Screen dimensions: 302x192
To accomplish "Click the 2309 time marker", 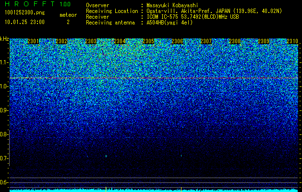I will point(264,41).
